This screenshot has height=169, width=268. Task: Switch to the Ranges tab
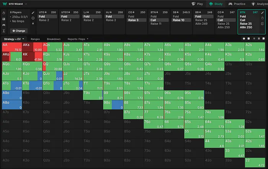[x=35, y=39]
